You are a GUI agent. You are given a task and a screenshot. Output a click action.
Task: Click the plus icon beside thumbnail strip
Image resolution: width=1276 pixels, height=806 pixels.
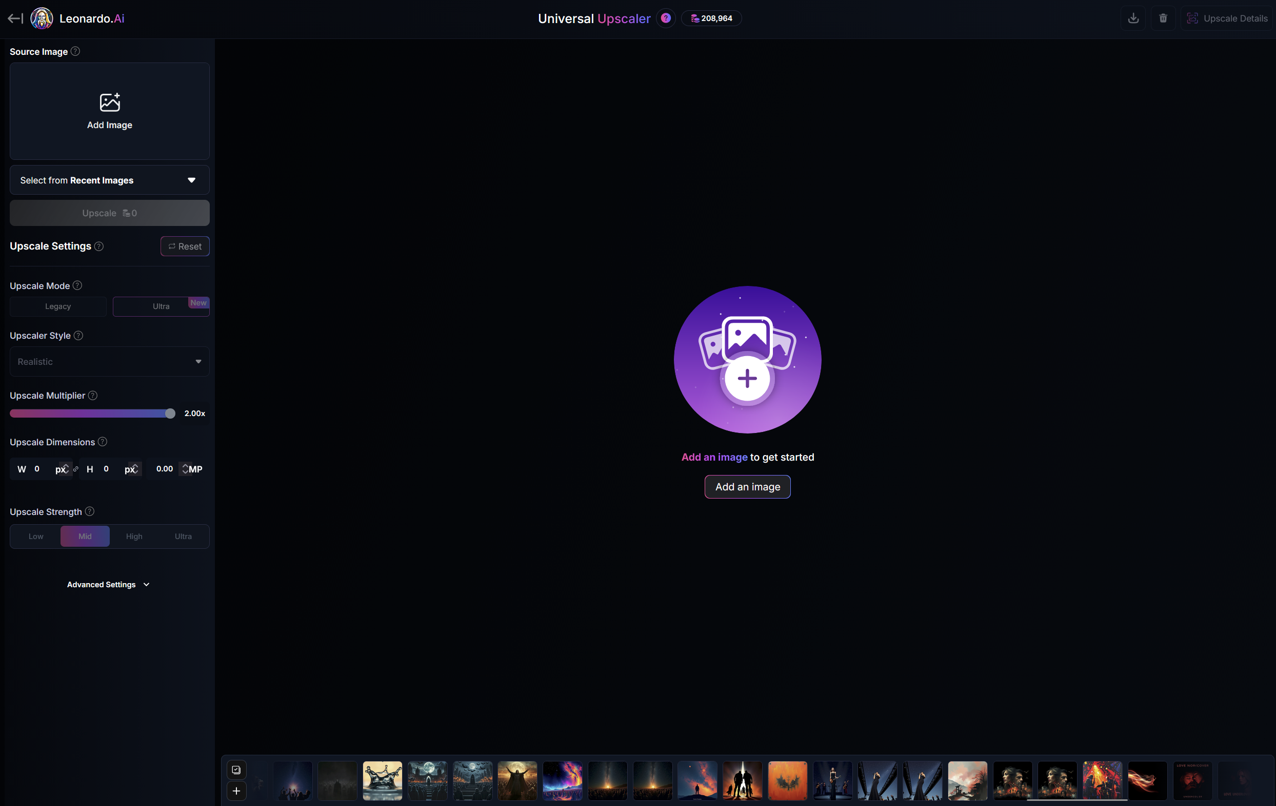(236, 791)
